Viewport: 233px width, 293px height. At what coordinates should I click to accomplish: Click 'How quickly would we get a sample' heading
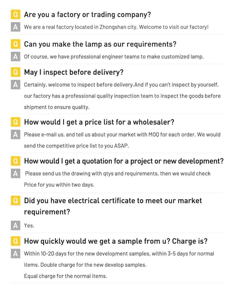[x=116, y=241]
